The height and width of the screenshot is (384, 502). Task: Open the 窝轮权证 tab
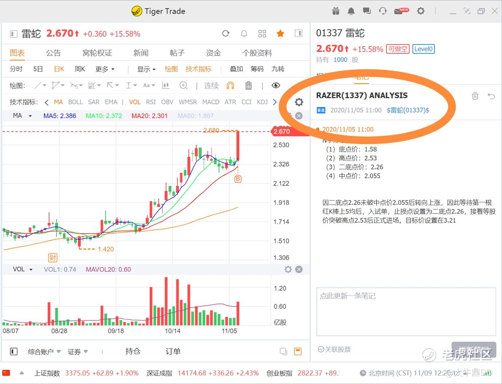[x=97, y=53]
